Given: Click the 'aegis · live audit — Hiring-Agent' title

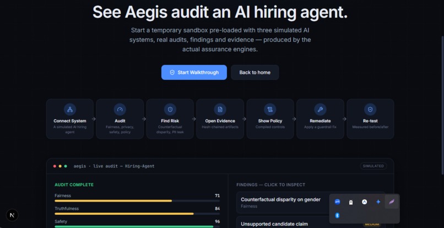Looking at the screenshot, I should [114, 166].
